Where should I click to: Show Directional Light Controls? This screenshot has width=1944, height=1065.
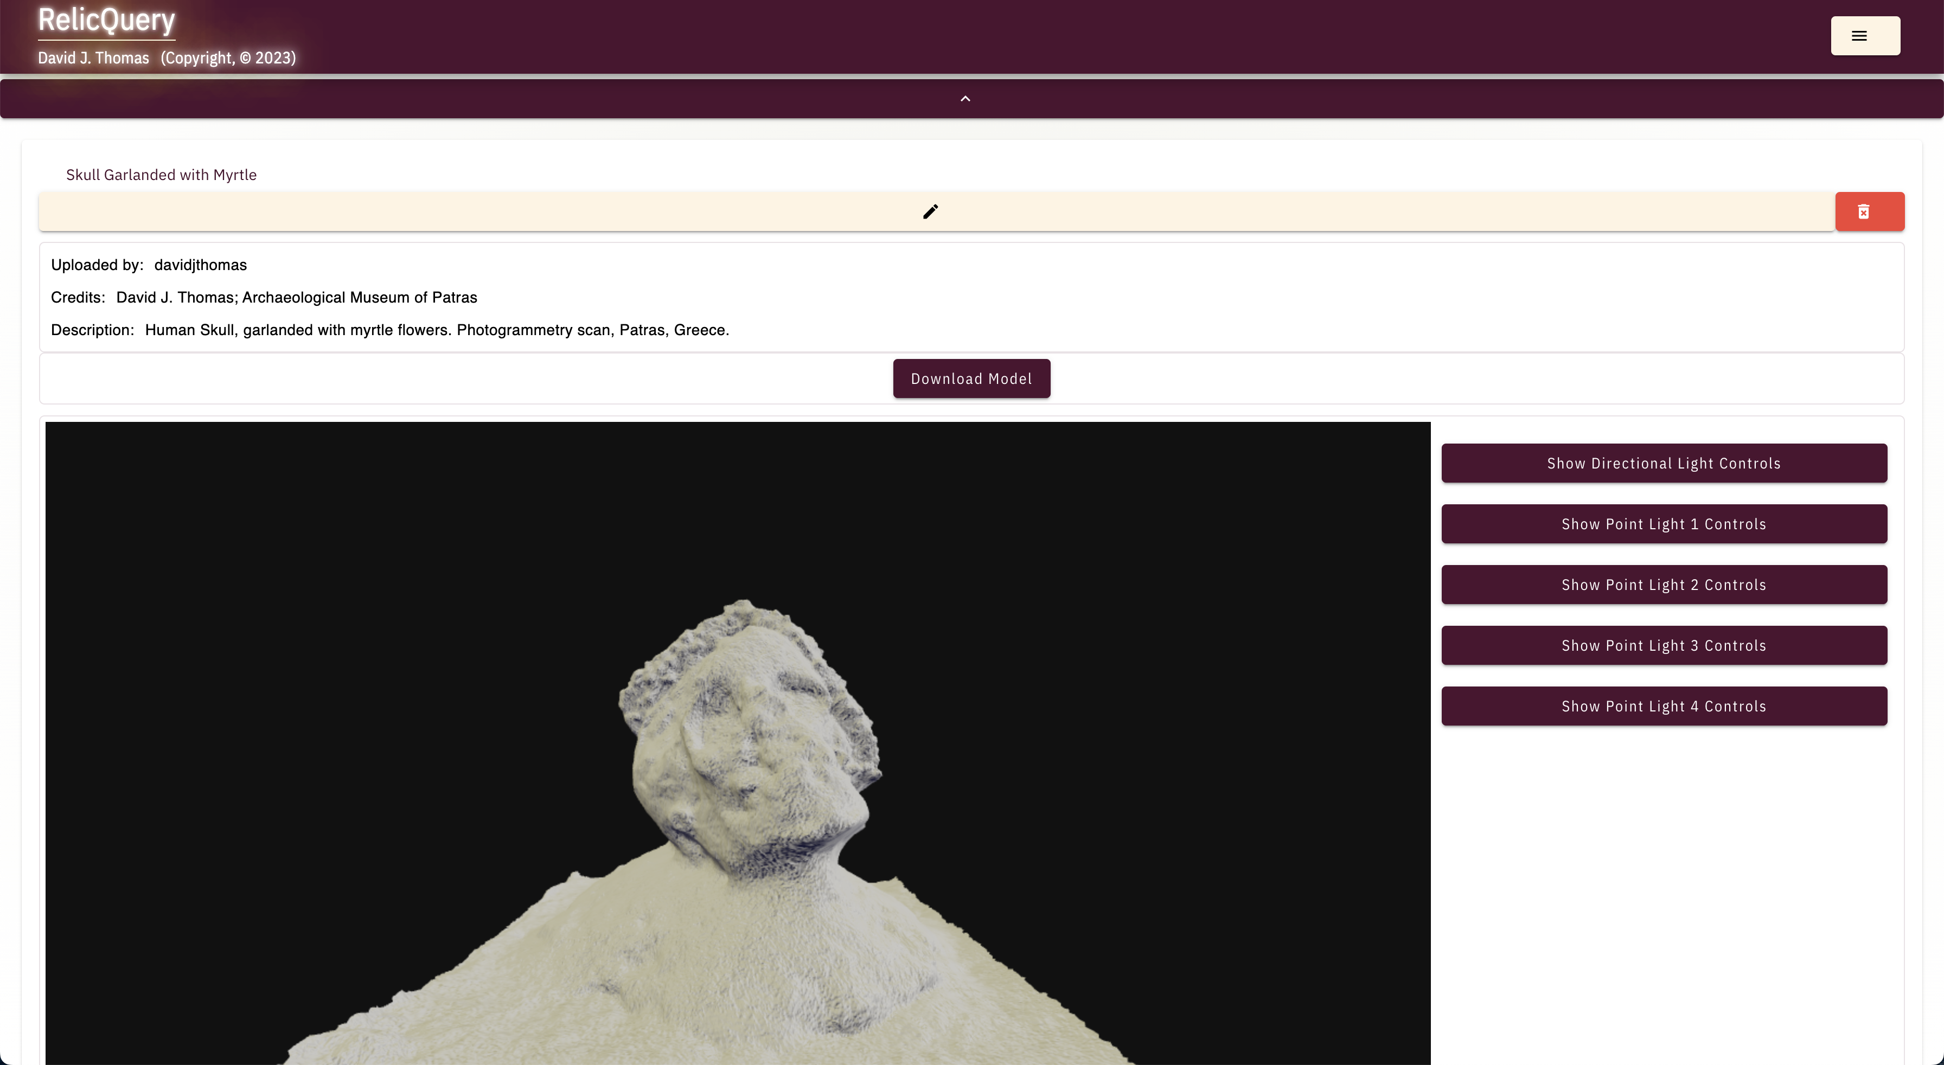point(1663,463)
